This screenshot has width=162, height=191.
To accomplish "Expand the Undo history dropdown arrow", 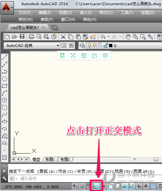I will point(108,36).
